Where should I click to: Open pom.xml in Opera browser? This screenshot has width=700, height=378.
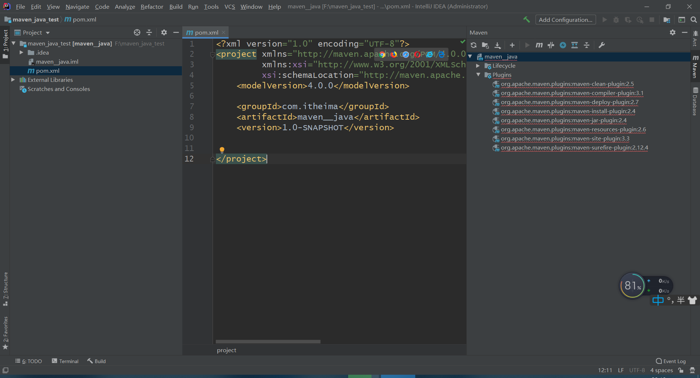tap(417, 54)
